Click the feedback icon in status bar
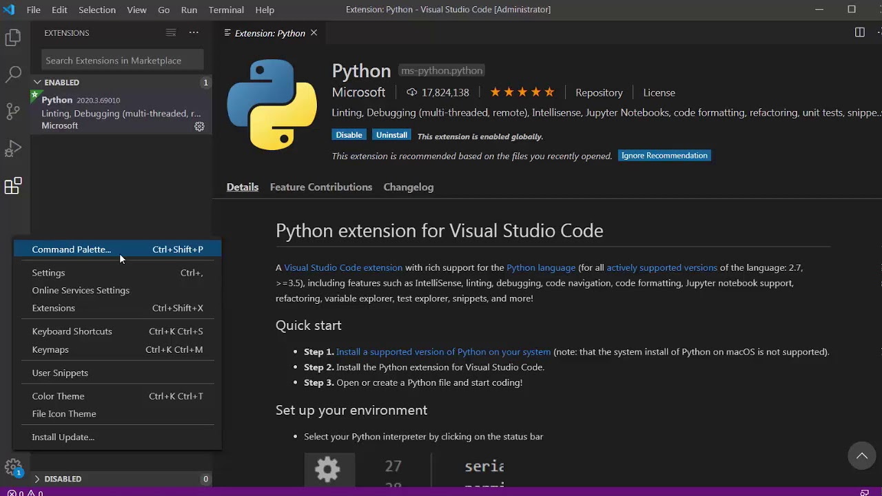 click(x=864, y=493)
